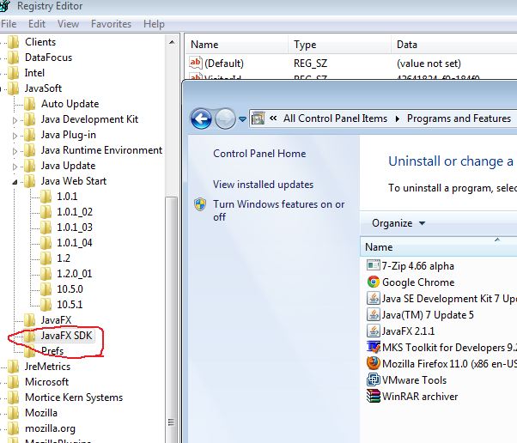
Task: Click the Control Panel back arrow button
Action: (x=201, y=118)
